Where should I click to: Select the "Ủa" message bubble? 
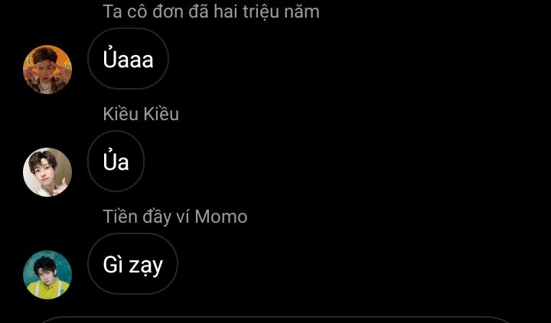tap(116, 161)
